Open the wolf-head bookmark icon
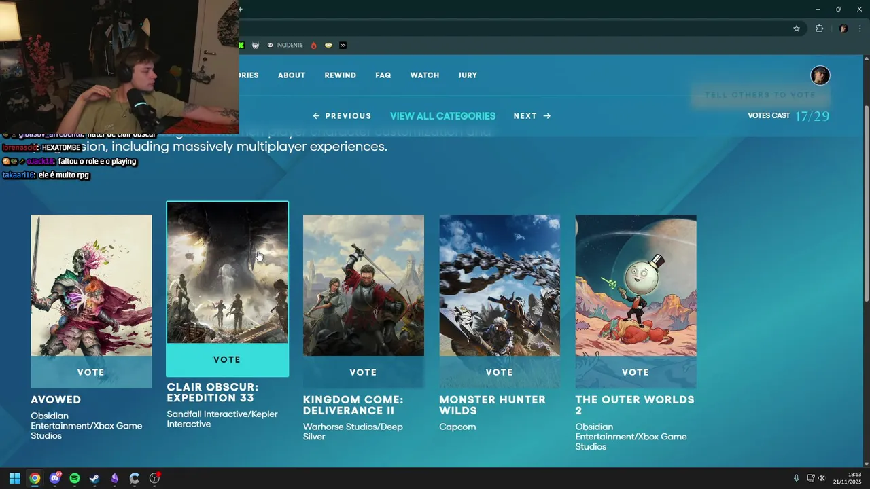The width and height of the screenshot is (870, 489). (256, 46)
